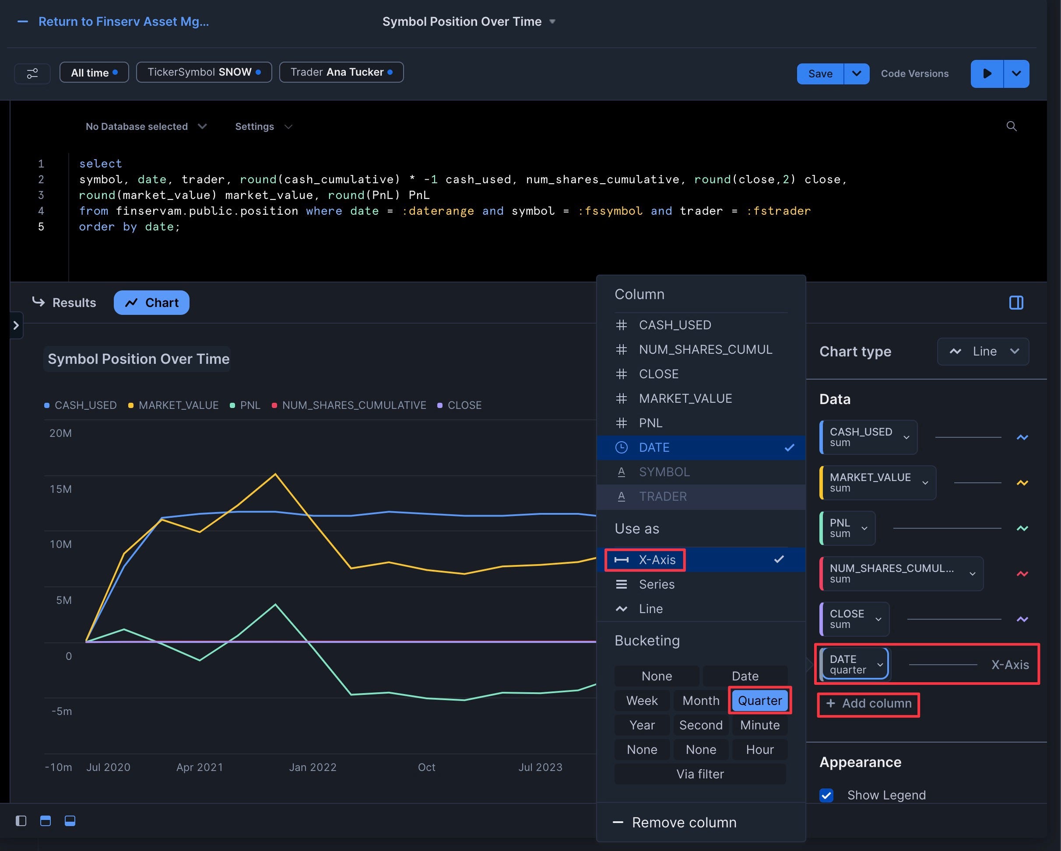Viewport: 1061px width, 851px height.
Task: Toggle Show Legend checkbox
Action: tap(827, 795)
